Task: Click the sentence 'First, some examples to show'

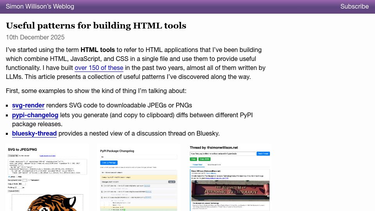Action: pos(96,91)
